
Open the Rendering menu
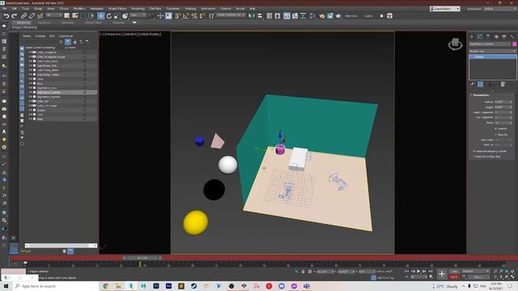coord(138,9)
